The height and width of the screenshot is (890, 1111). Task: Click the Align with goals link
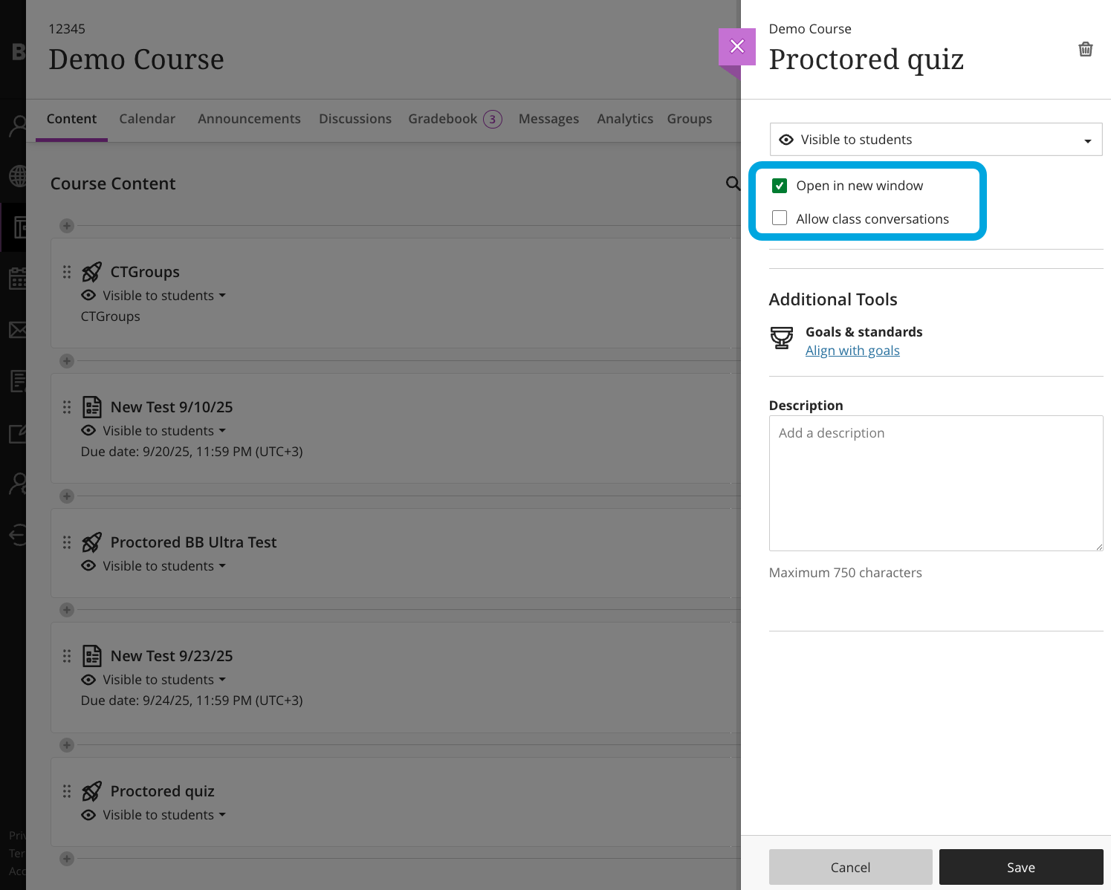852,351
